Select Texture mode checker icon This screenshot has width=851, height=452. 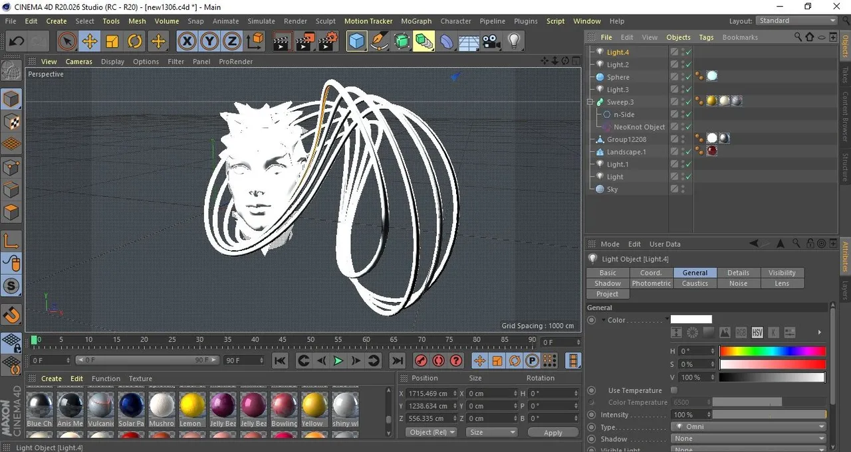[x=11, y=122]
